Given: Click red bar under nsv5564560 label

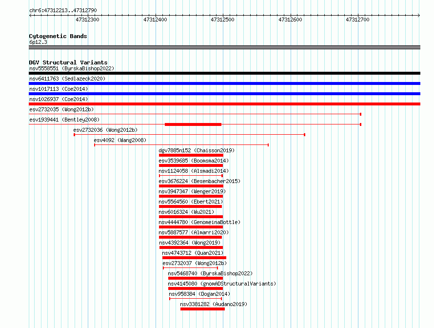Looking at the screenshot, I should 191,206.
